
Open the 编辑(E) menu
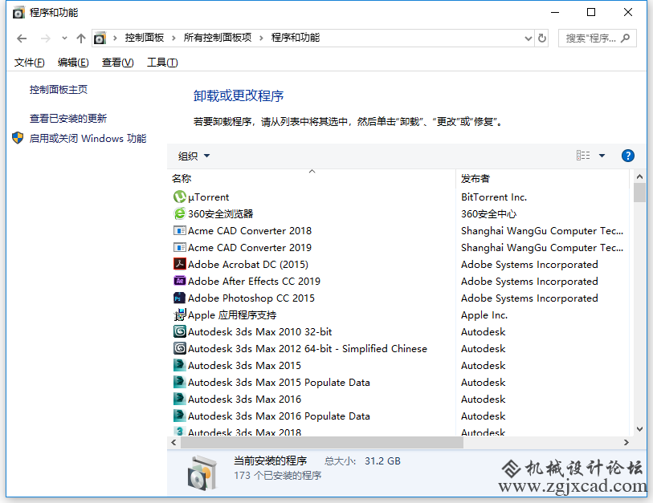(73, 63)
